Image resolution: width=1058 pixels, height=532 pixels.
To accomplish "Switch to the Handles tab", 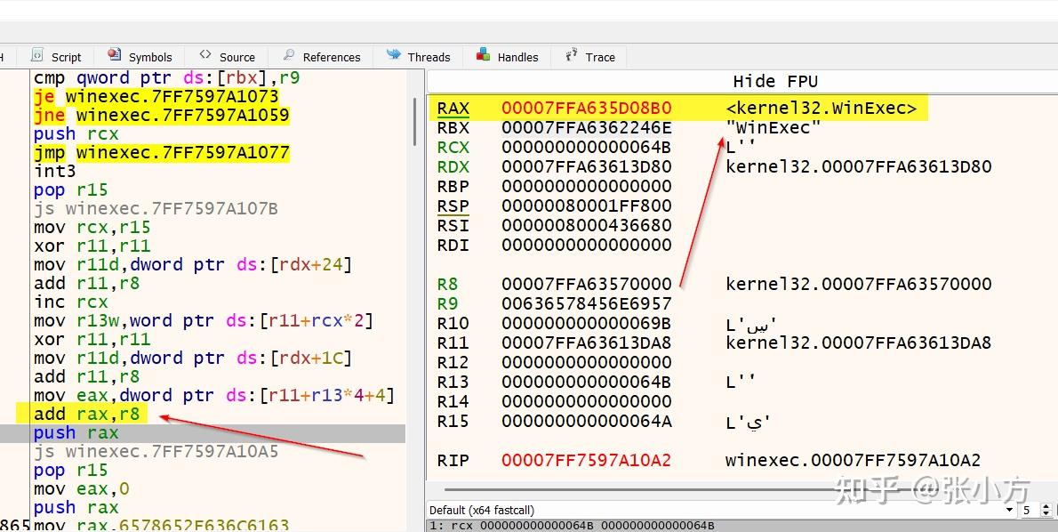I will point(507,56).
